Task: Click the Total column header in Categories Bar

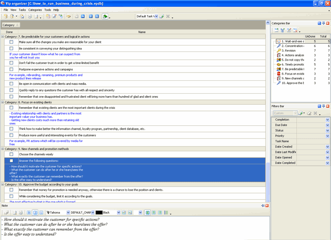Action: point(323,36)
